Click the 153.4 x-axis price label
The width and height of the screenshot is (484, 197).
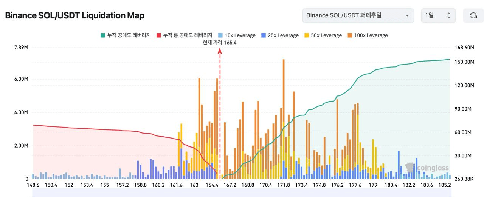pos(87,185)
